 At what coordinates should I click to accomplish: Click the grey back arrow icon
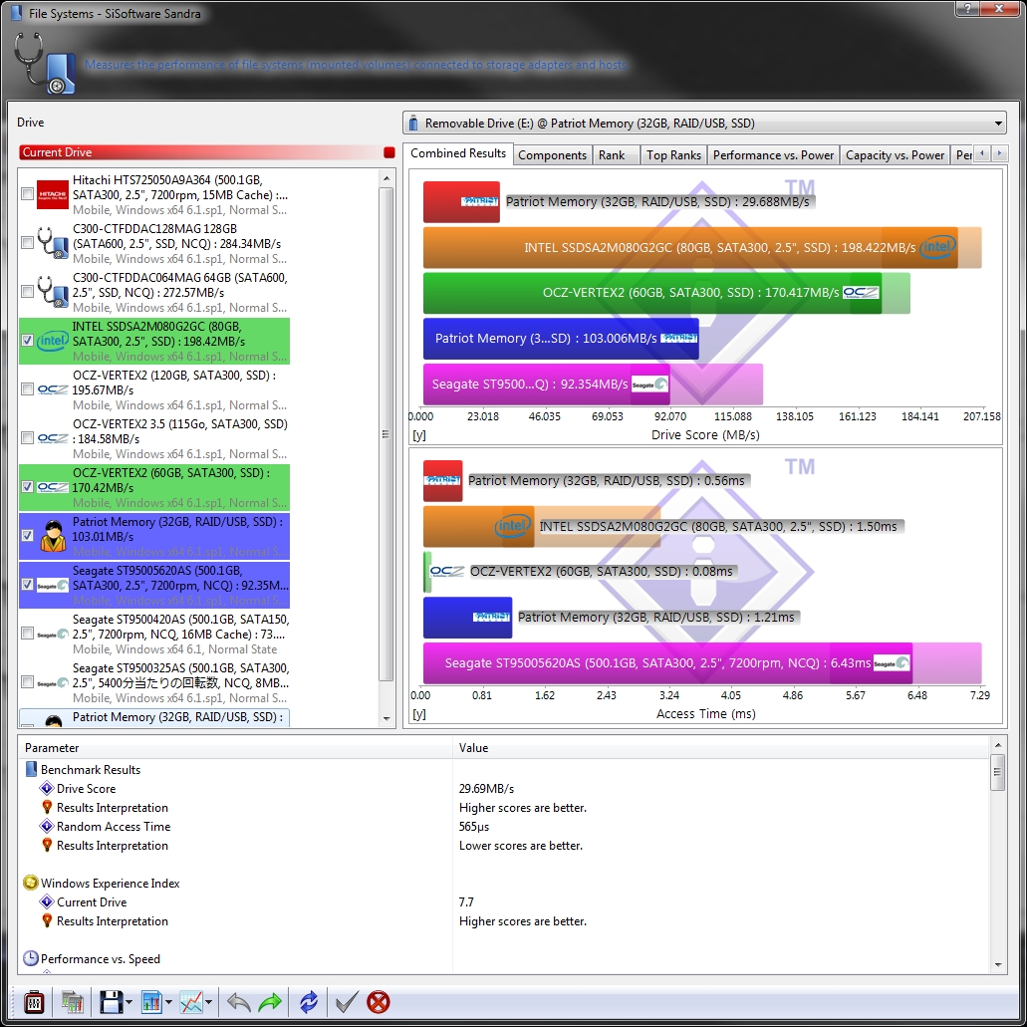coord(238,1002)
